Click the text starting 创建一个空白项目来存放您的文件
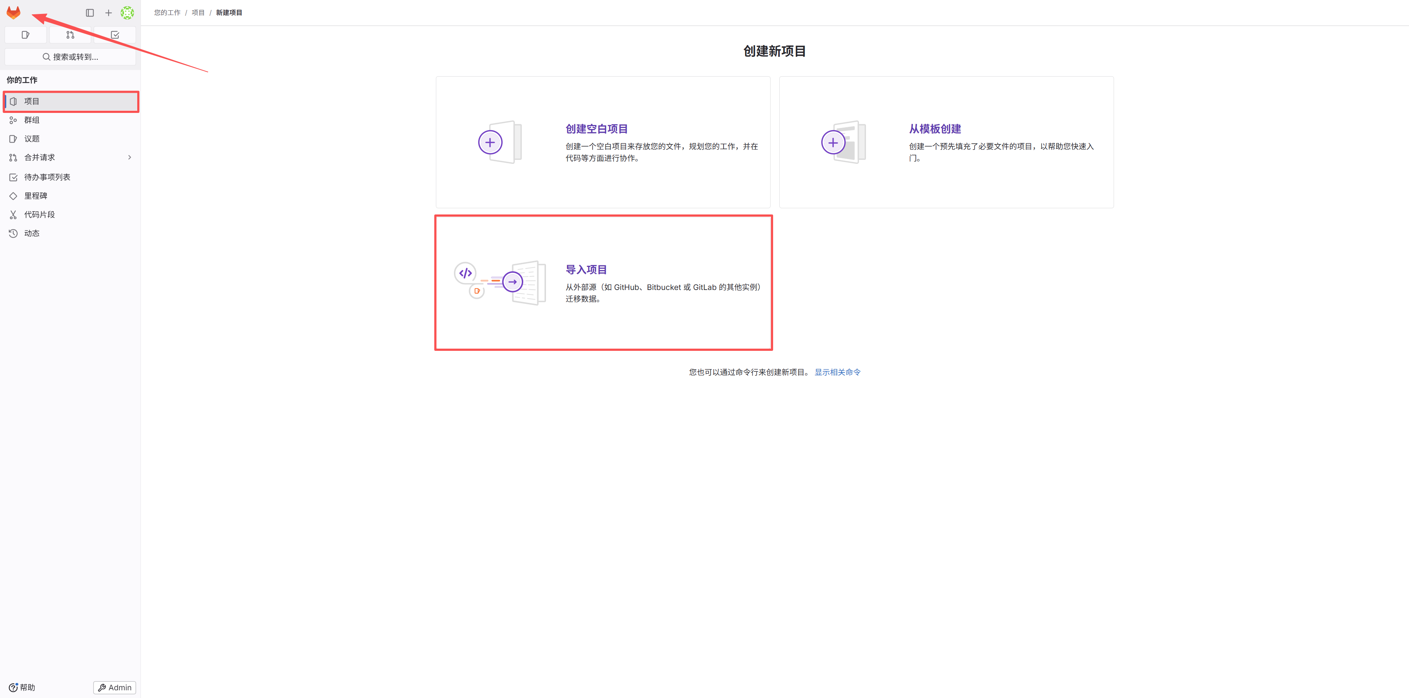Image resolution: width=1409 pixels, height=698 pixels. pyautogui.click(x=662, y=153)
